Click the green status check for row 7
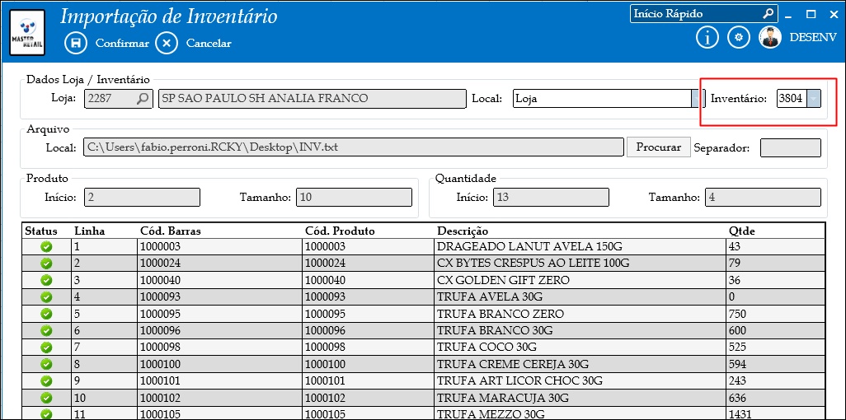Screen dimensions: 846x420 (47, 348)
